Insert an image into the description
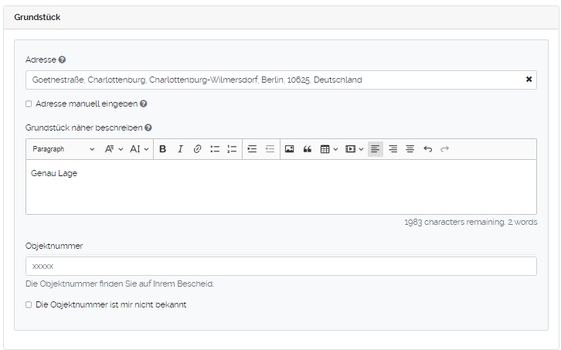This screenshot has width=561, height=350. point(289,149)
